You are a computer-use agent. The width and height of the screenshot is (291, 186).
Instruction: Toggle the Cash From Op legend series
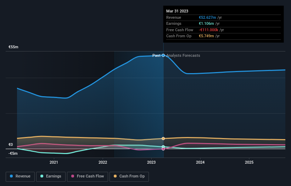click(129, 176)
